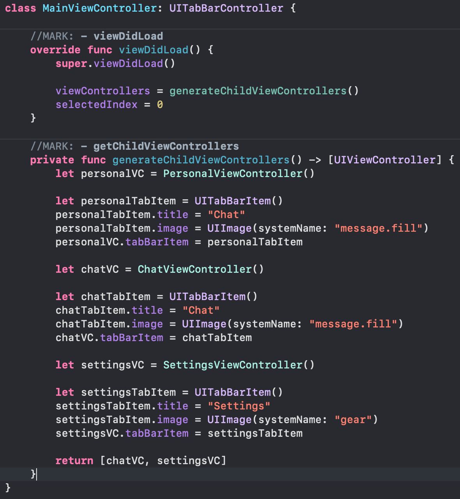Click the super.viewDidLoad() call
The width and height of the screenshot is (460, 499).
point(115,64)
